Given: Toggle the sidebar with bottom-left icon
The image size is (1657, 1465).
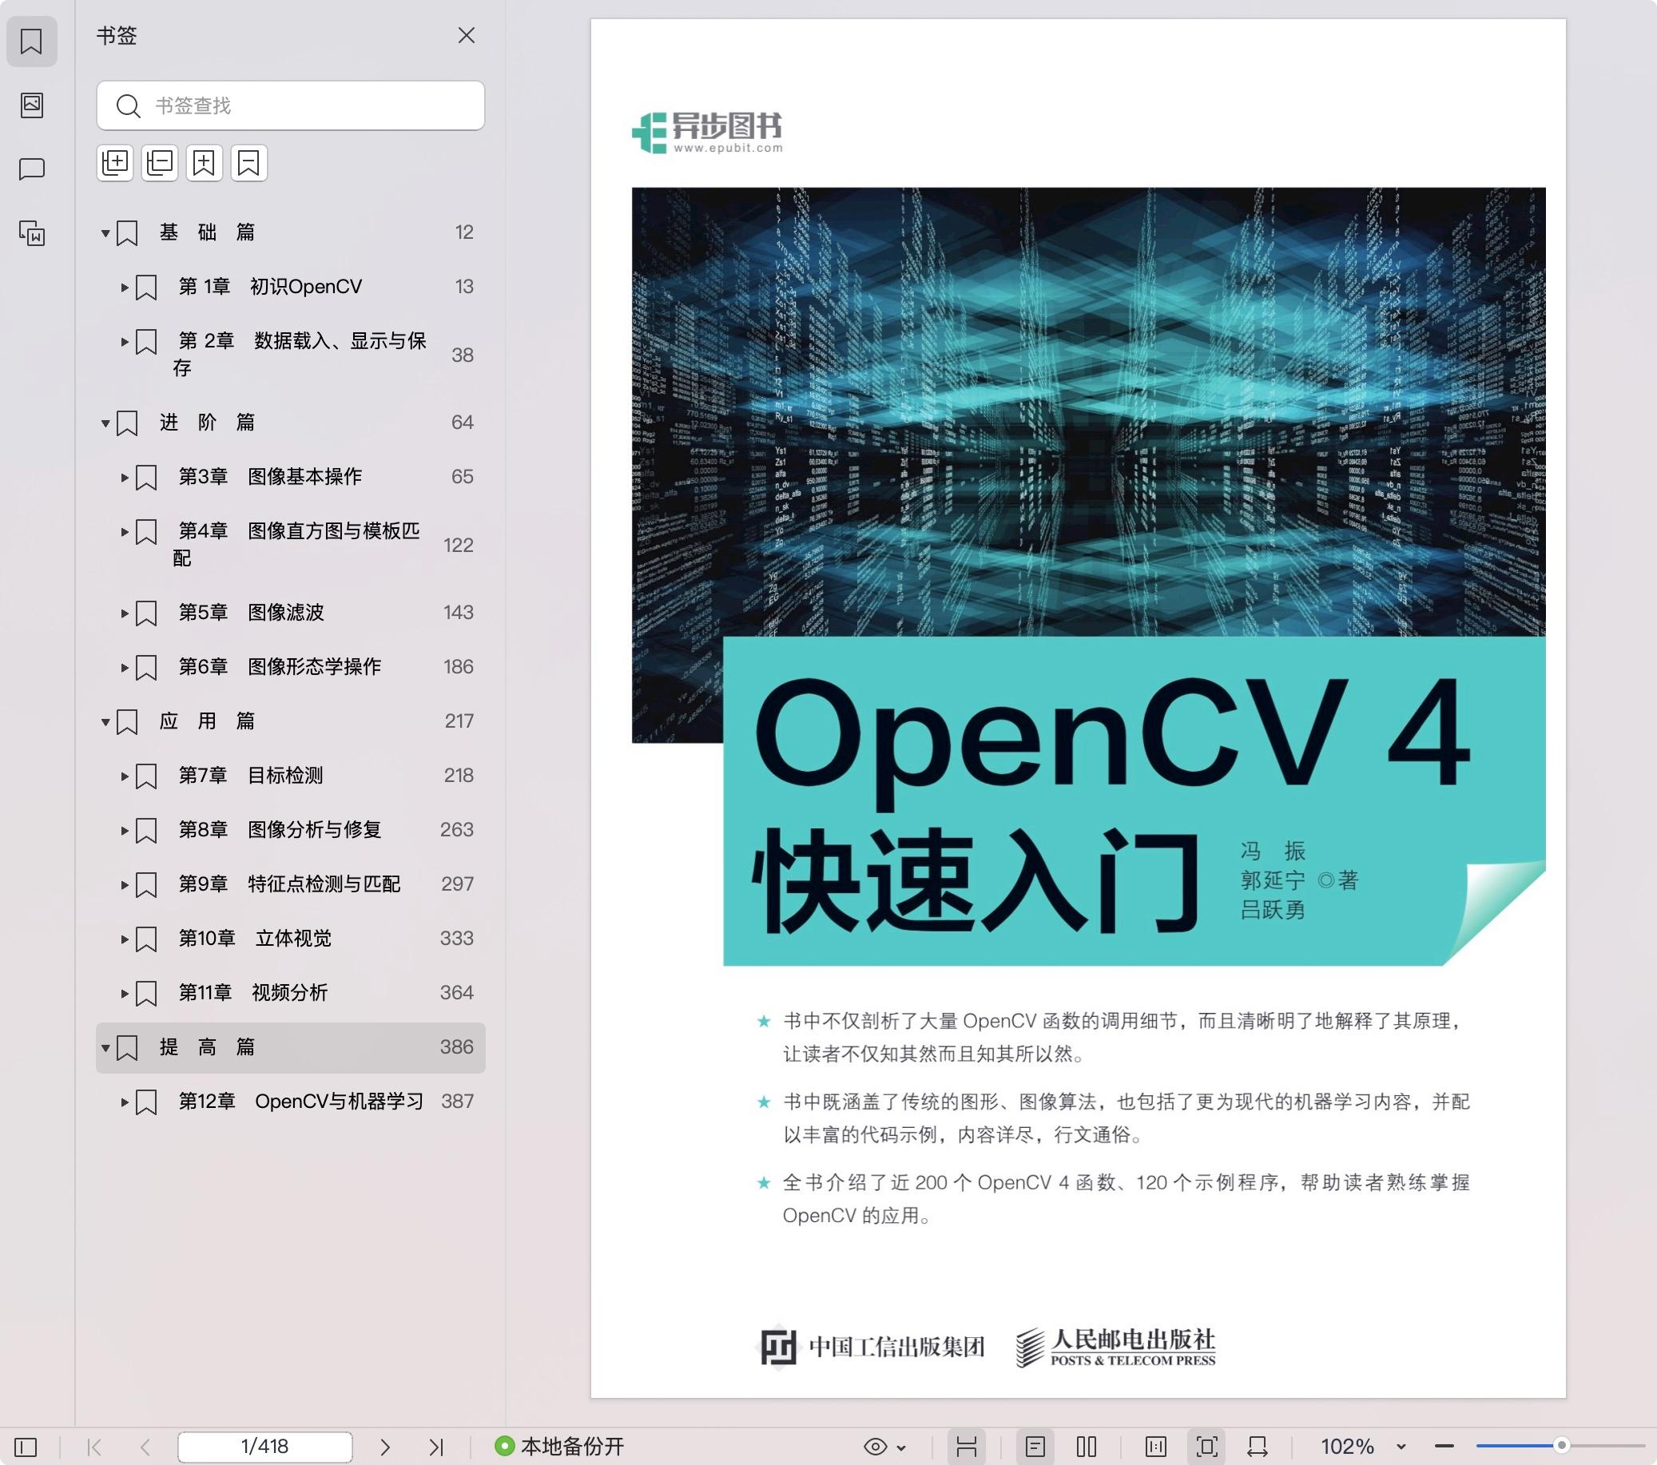Looking at the screenshot, I should pyautogui.click(x=26, y=1447).
